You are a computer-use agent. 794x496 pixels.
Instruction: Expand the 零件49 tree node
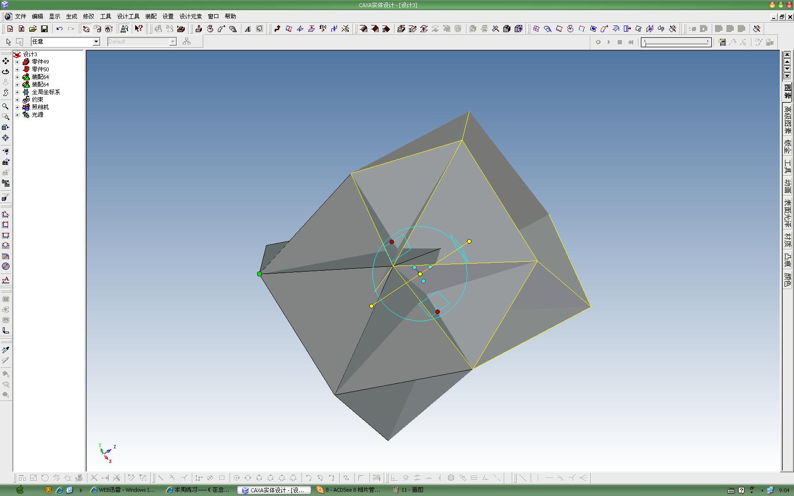click(17, 62)
